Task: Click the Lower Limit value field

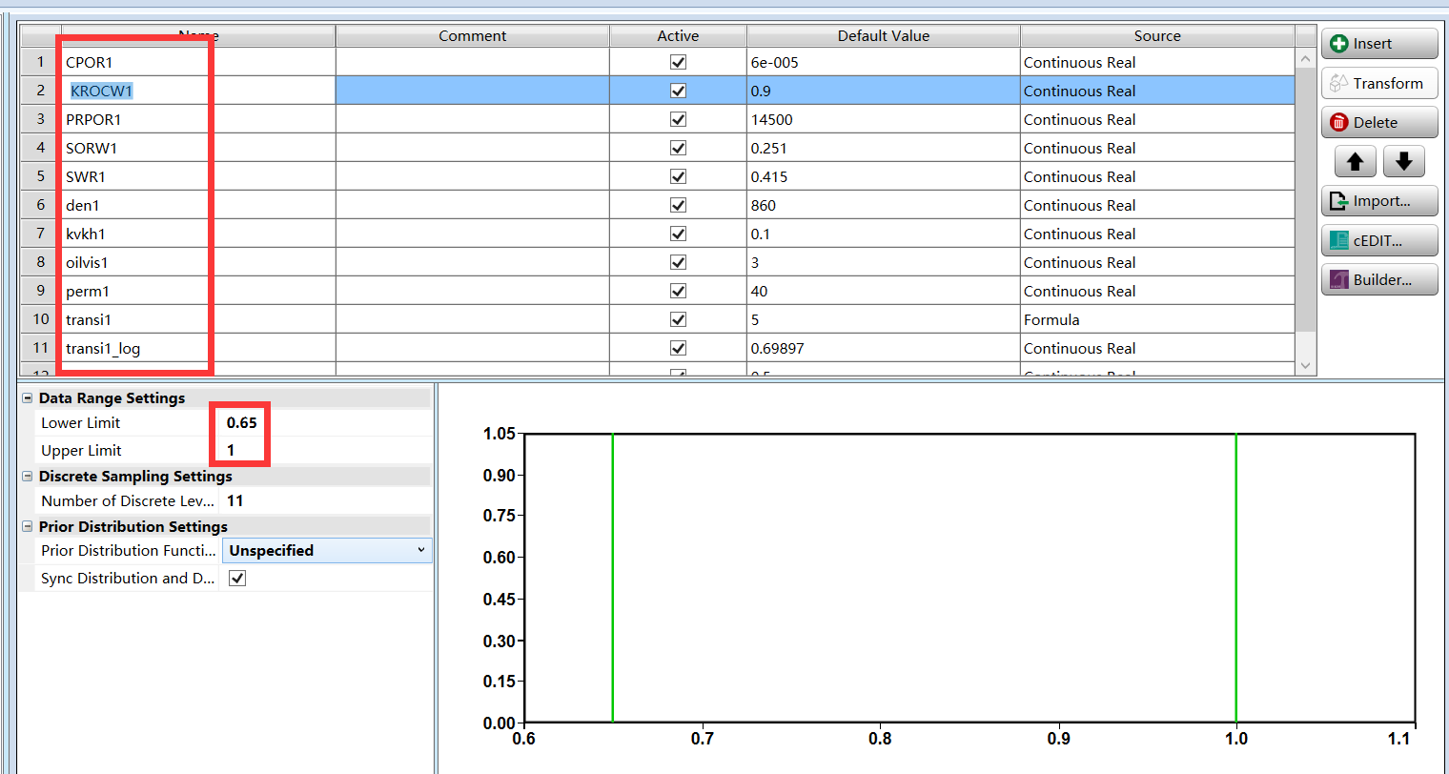Action: coord(242,423)
